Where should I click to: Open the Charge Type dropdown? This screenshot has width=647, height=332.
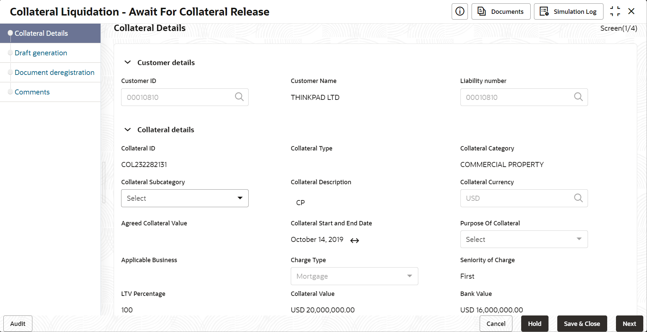pos(354,276)
